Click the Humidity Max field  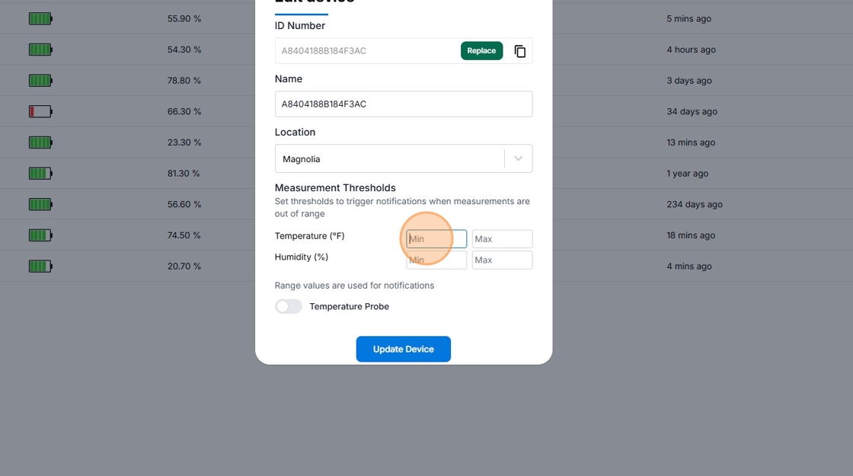coord(502,260)
